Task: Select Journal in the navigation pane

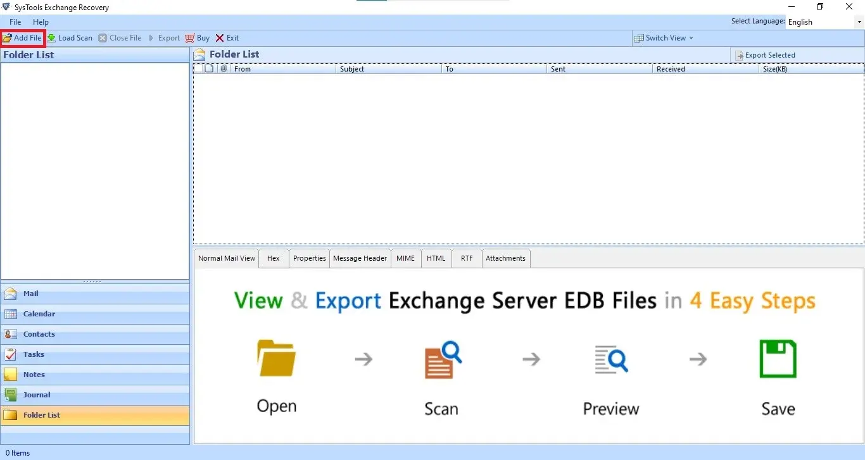Action: [x=95, y=395]
